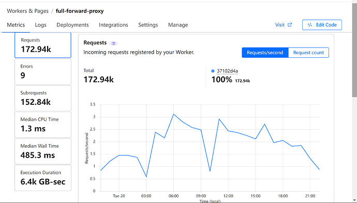This screenshot has width=357, height=203.
Task: Open the Deployments tab
Action: 72,25
